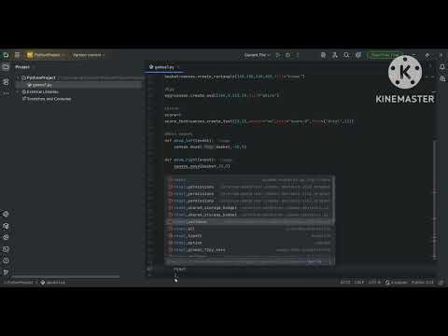Viewport: 448px width, 336px height.
Task: Open the Version control dropdown
Action: pos(89,55)
